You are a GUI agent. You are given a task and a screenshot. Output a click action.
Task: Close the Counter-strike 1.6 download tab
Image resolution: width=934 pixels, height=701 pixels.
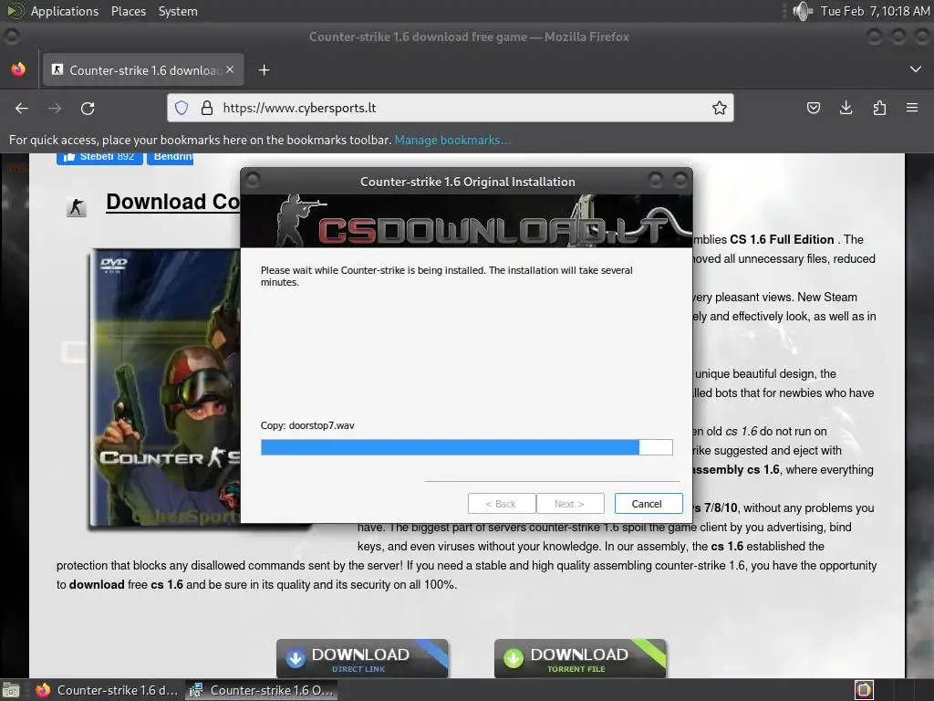click(x=230, y=69)
